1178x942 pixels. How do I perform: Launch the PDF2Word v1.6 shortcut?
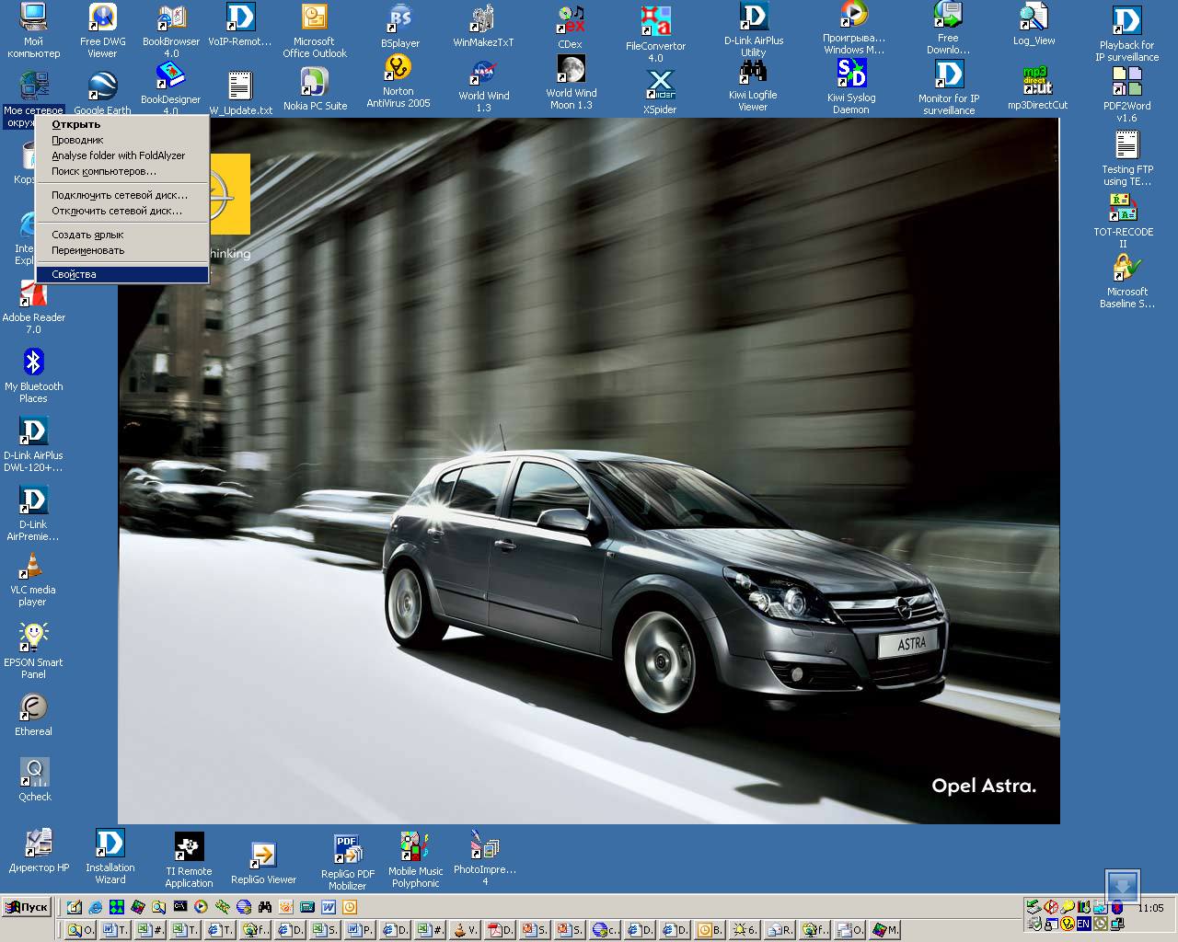[x=1126, y=83]
